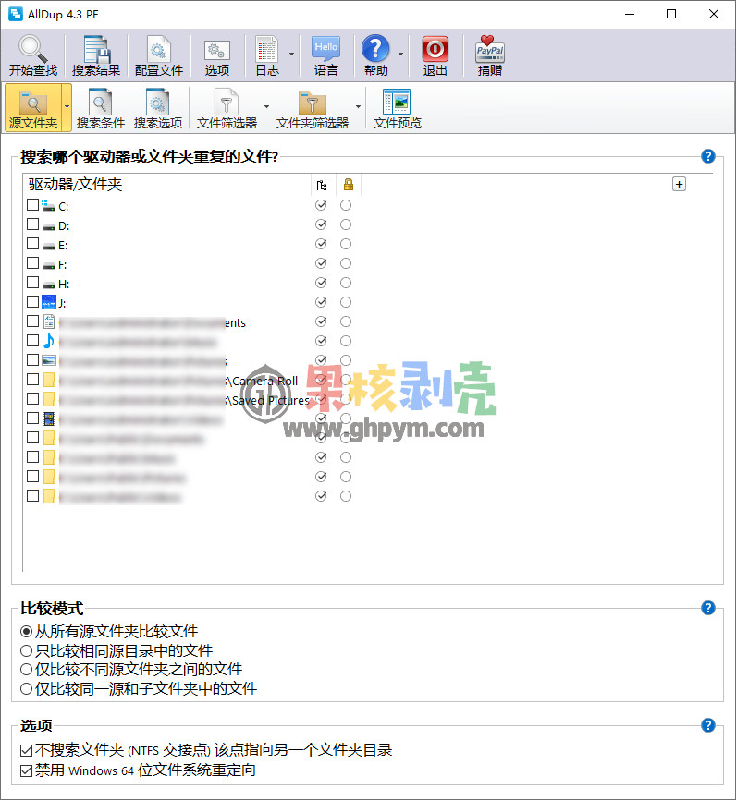Click the 语言 Hello icon
The height and width of the screenshot is (800, 736).
(325, 55)
